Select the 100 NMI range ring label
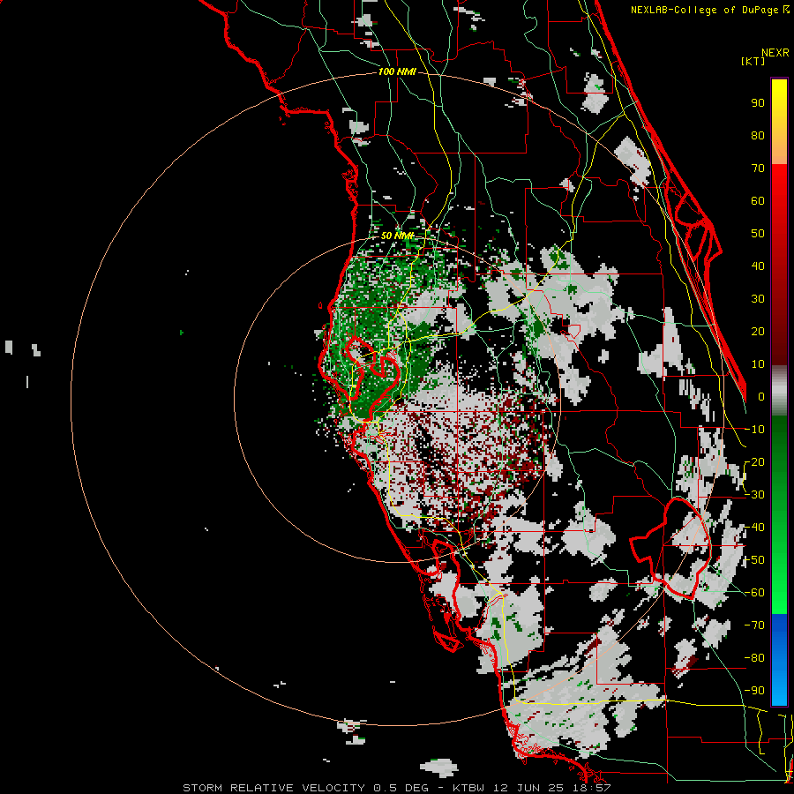This screenshot has height=794, width=794. point(397,71)
